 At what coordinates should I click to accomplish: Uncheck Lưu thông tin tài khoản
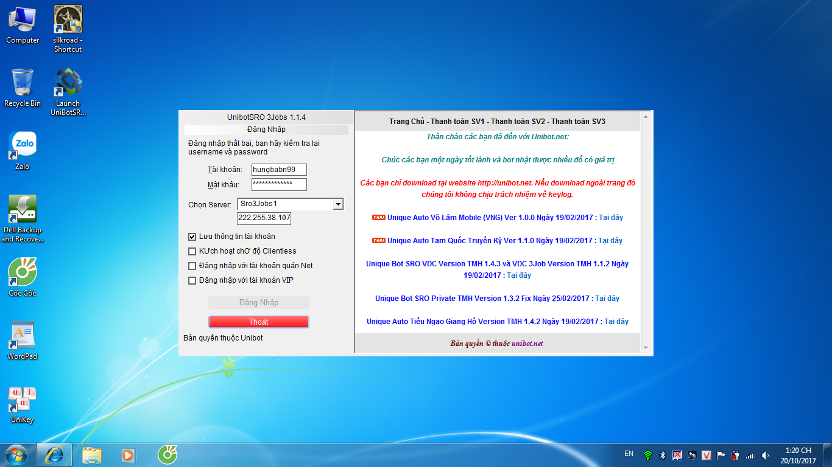click(x=192, y=237)
